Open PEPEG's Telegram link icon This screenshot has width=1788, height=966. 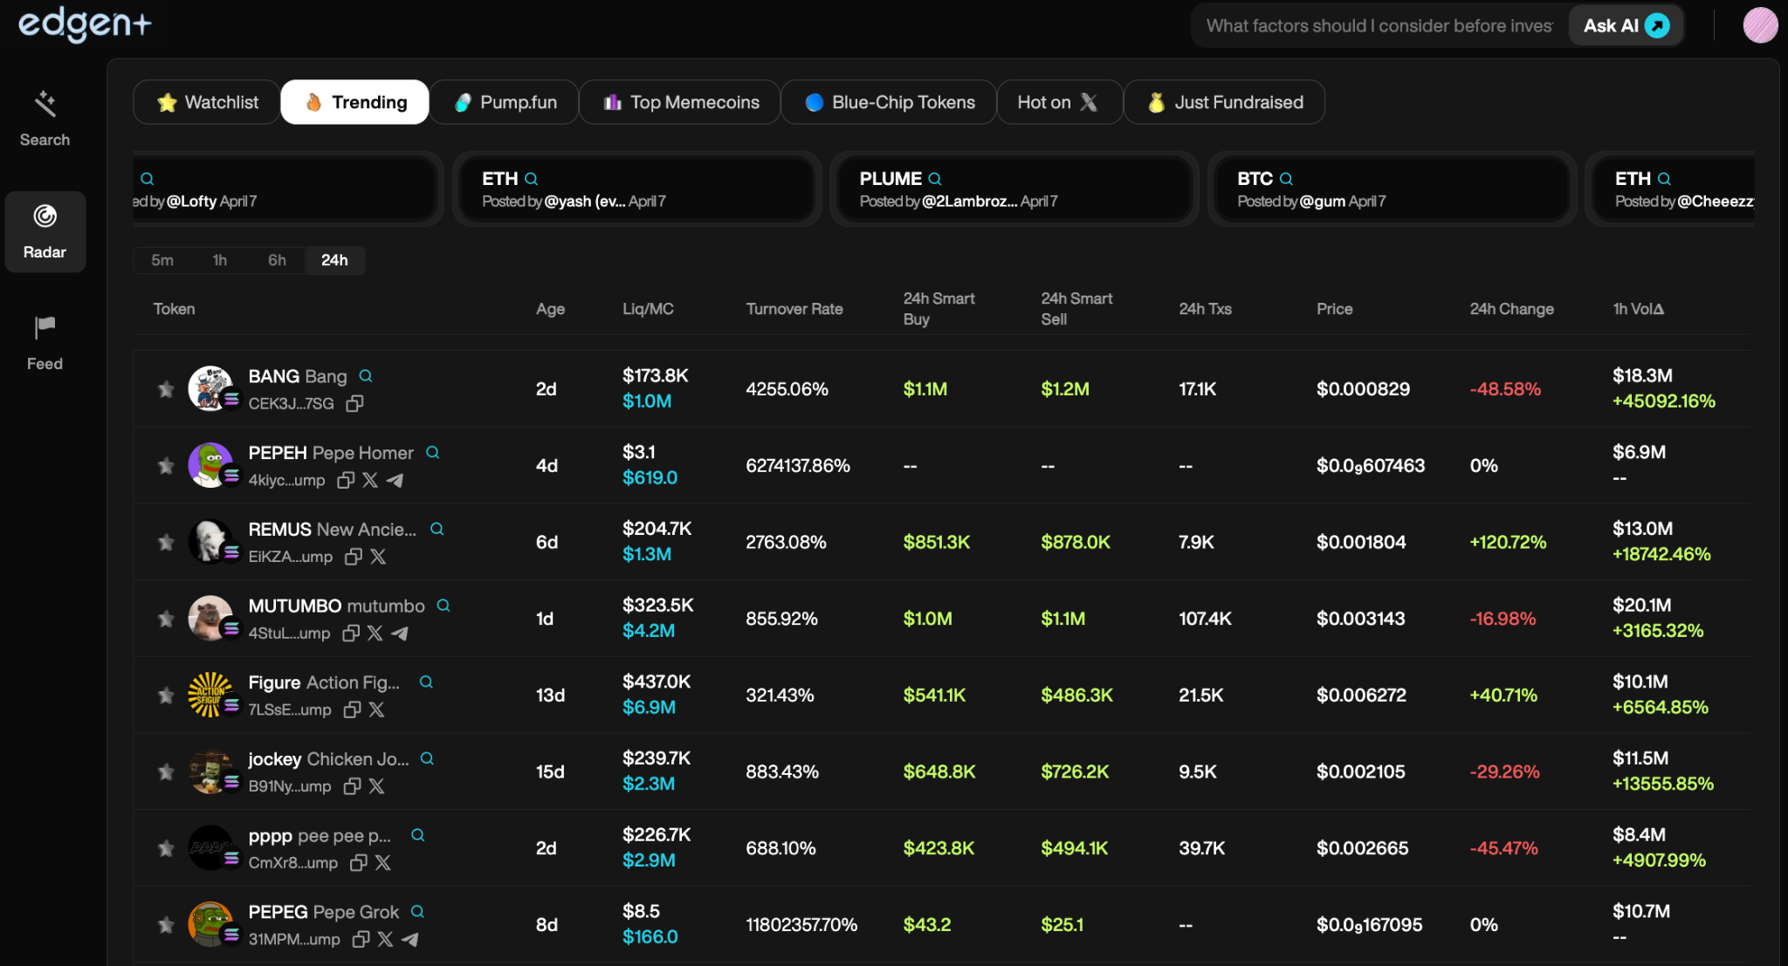410,940
